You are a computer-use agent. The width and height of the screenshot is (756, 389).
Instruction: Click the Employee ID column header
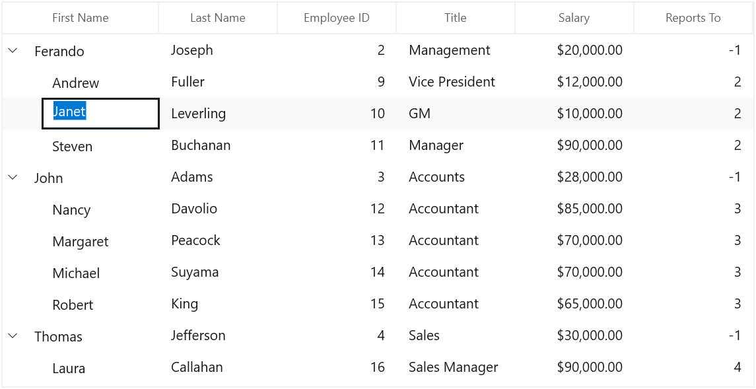337,18
